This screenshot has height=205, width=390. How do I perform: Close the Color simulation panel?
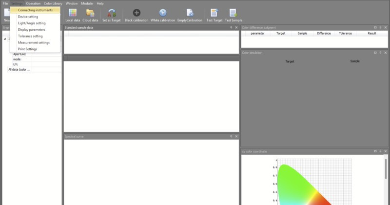click(x=386, y=53)
